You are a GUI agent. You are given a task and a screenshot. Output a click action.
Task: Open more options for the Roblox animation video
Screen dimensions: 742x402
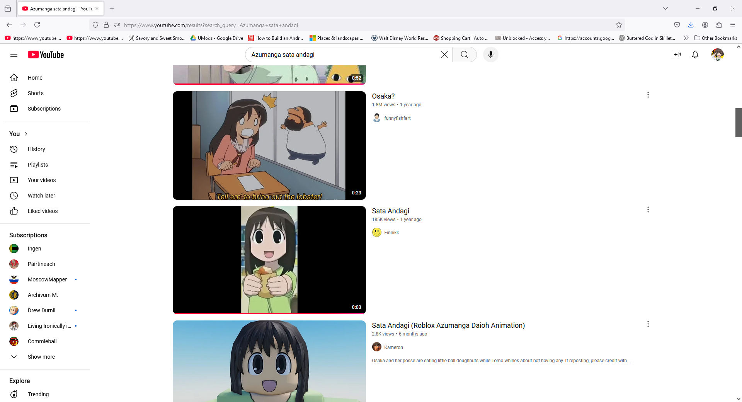pyautogui.click(x=648, y=324)
